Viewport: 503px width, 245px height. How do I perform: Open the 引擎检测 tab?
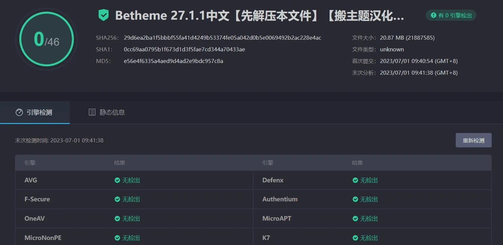(35, 112)
